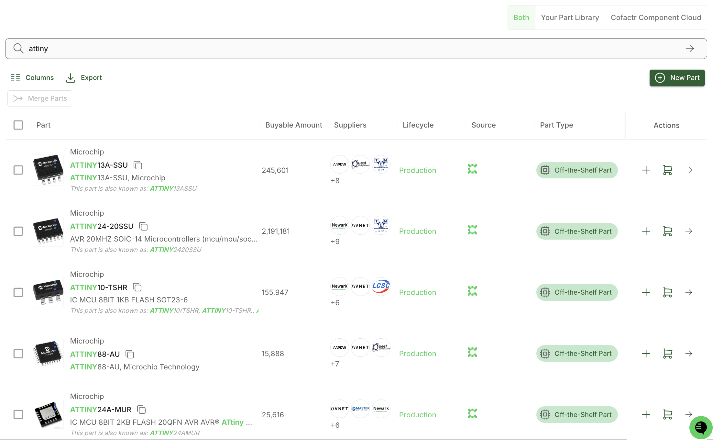Copy the ATTINY10-TSHR part number
Image resolution: width=713 pixels, height=440 pixels.
click(x=137, y=287)
